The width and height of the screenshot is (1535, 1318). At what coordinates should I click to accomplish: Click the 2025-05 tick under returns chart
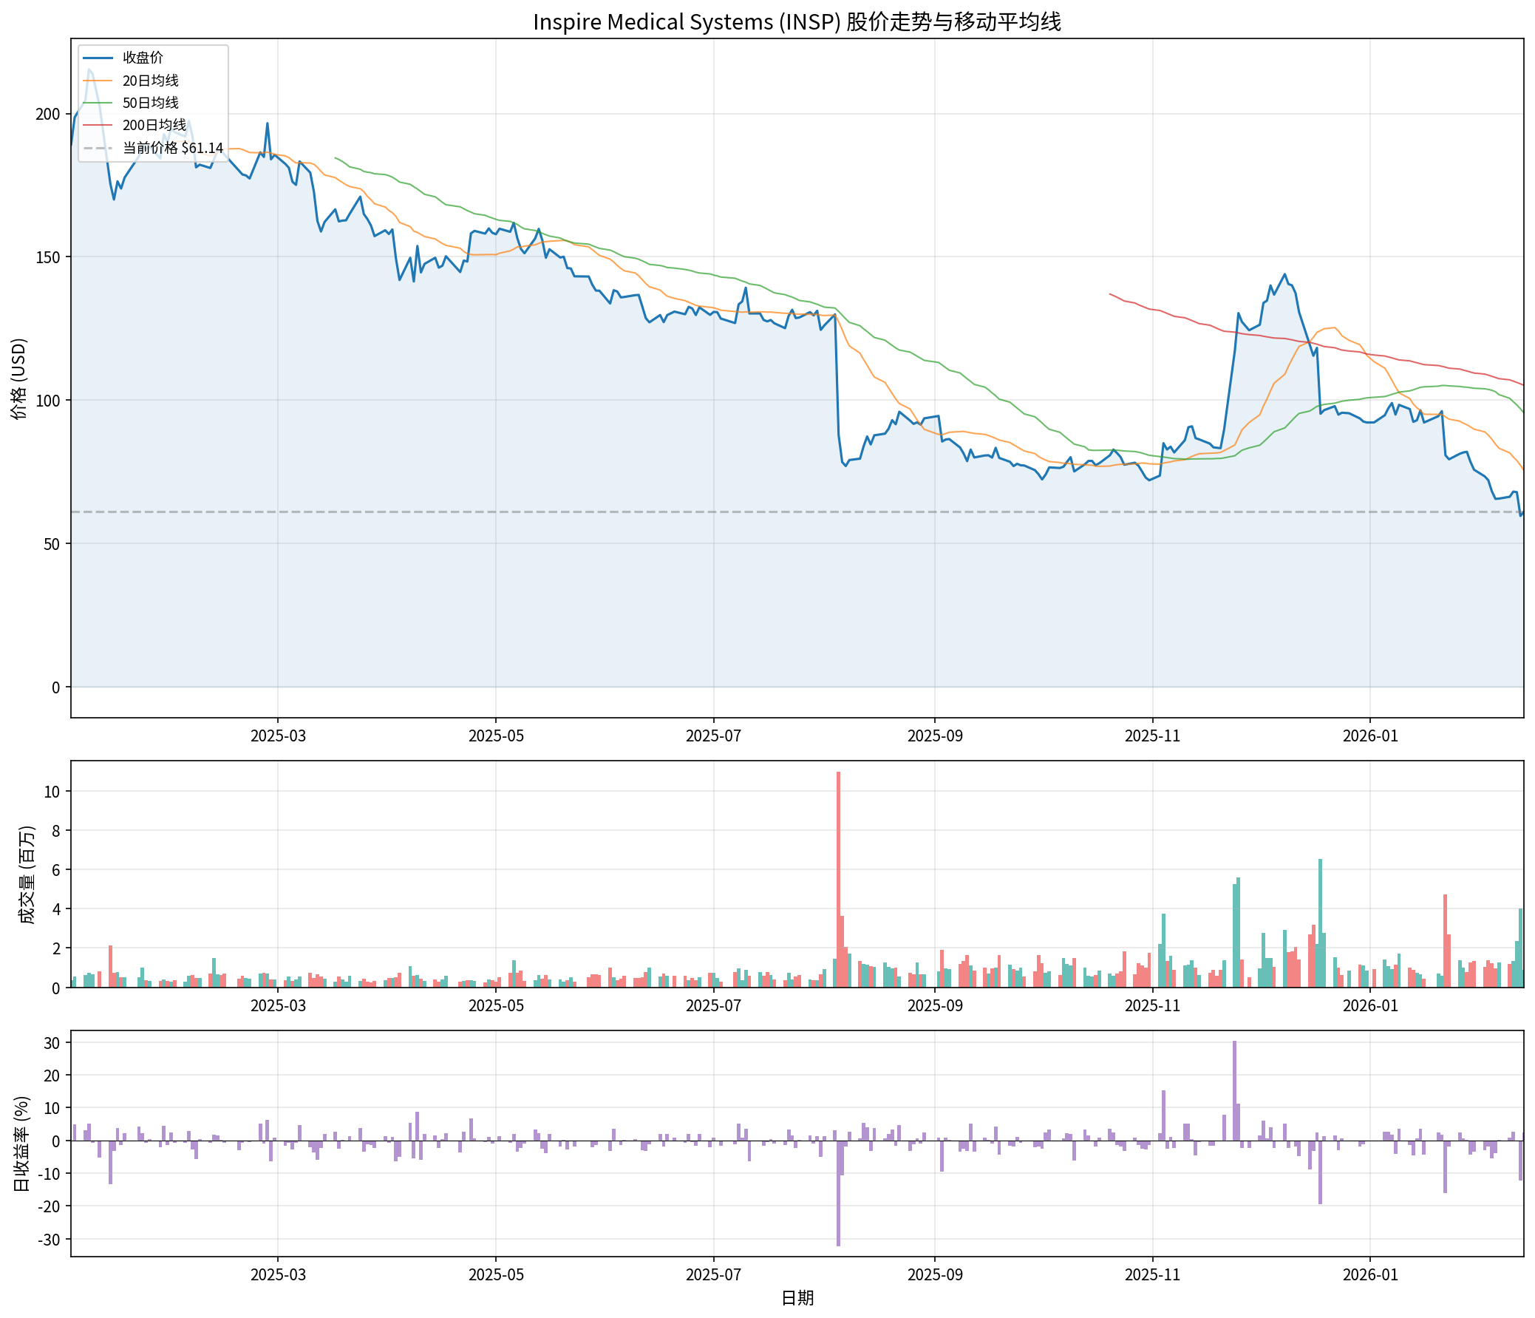point(496,1274)
